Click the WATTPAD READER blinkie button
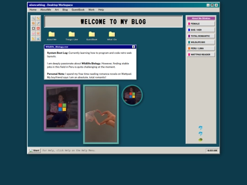The image size is (247, 185). click(x=201, y=54)
